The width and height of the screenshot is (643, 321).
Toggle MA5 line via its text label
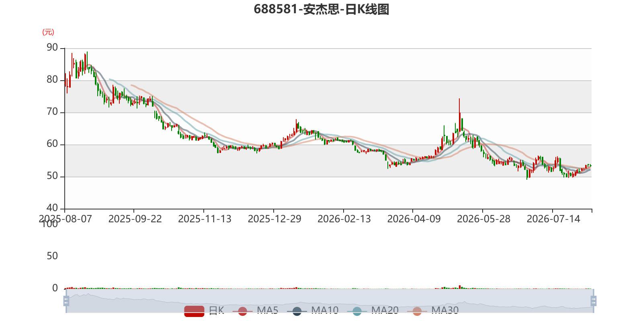tap(268, 310)
